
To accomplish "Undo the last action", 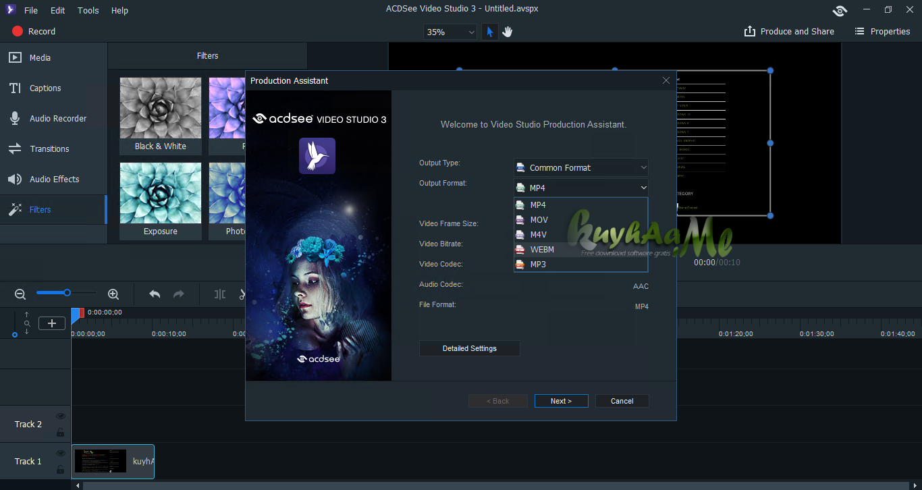I will coord(155,294).
